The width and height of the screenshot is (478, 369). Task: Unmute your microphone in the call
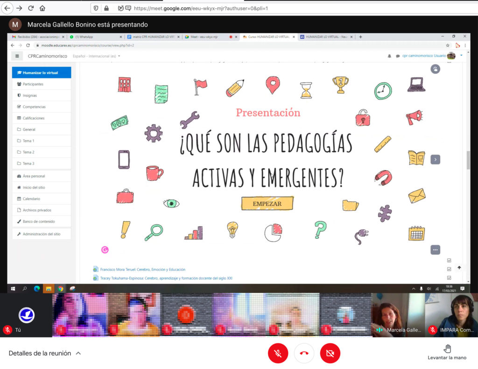click(278, 354)
